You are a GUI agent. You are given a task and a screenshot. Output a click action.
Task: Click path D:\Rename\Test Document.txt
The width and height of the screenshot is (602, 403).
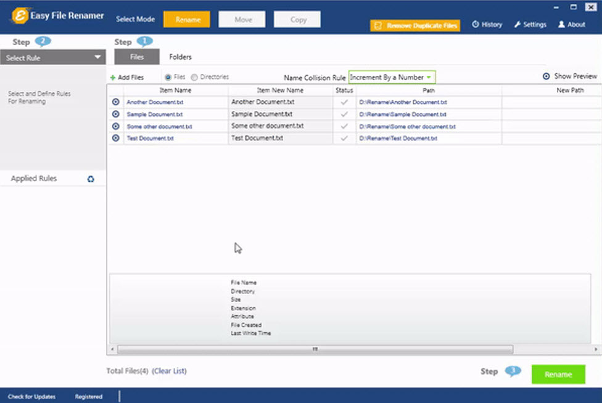(x=398, y=139)
